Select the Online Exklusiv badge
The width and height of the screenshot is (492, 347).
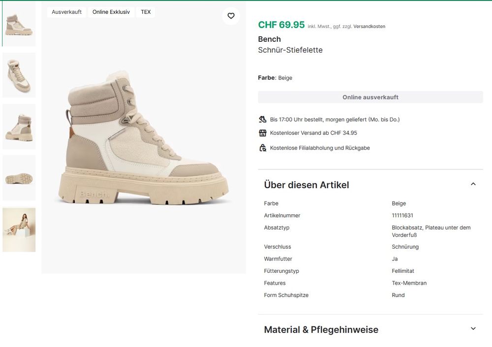pyautogui.click(x=111, y=12)
